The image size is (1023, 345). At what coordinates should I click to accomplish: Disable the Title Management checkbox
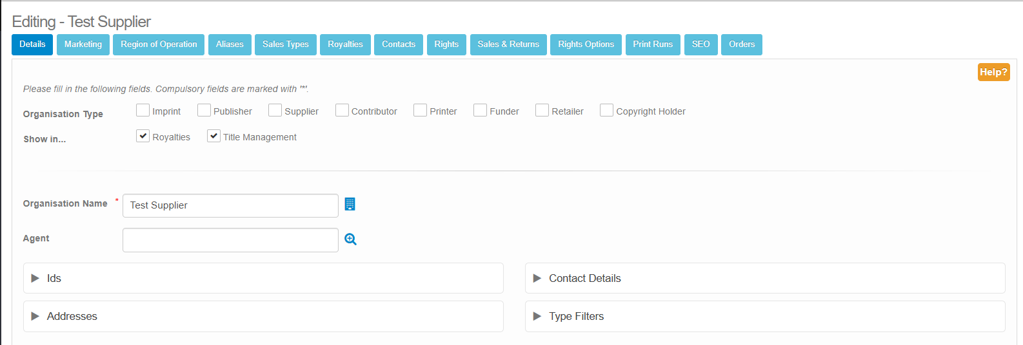tap(214, 136)
